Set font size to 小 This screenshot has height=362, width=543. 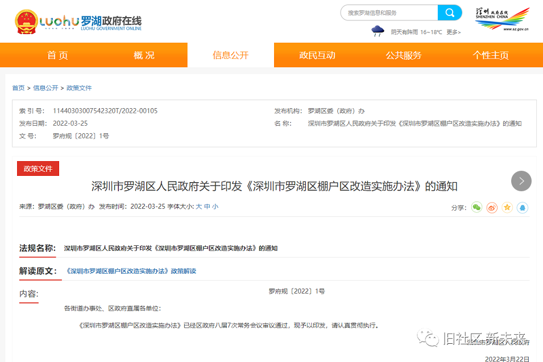[215, 207]
